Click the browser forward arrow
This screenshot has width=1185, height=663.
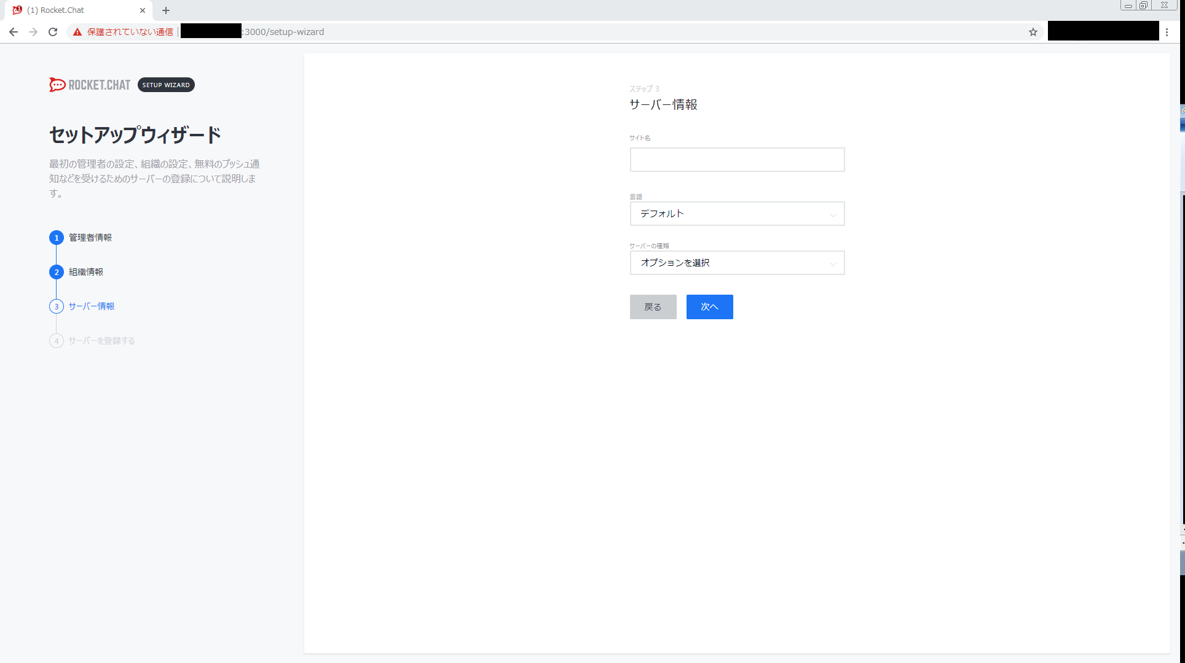(x=33, y=32)
